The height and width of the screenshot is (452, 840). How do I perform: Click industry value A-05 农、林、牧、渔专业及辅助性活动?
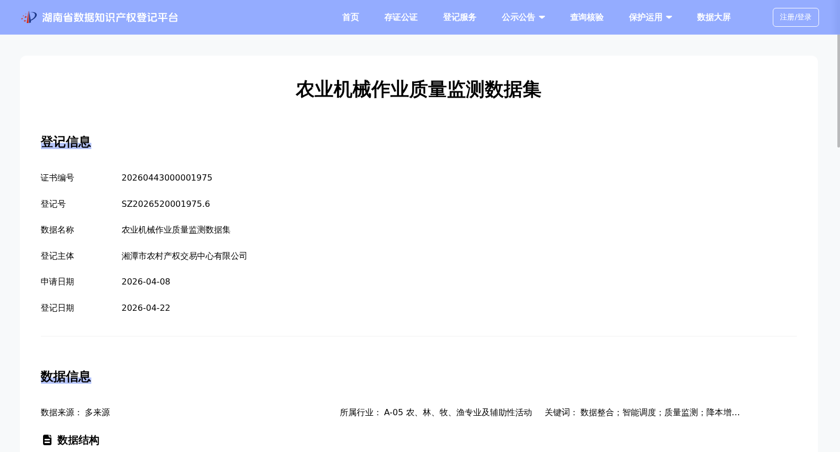click(x=458, y=413)
